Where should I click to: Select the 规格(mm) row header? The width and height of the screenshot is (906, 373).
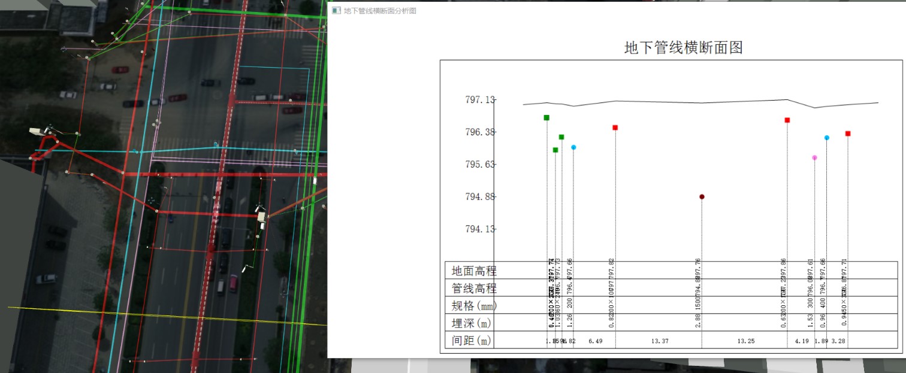474,306
